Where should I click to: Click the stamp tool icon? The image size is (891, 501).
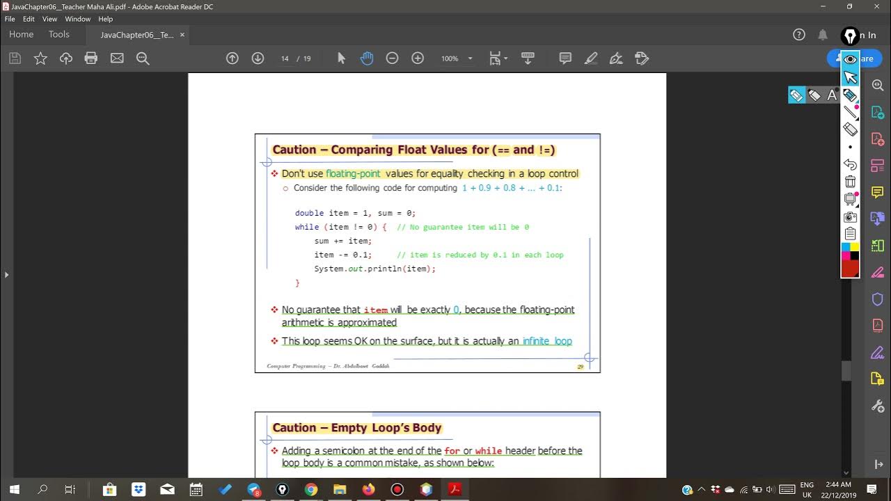pyautogui.click(x=642, y=58)
